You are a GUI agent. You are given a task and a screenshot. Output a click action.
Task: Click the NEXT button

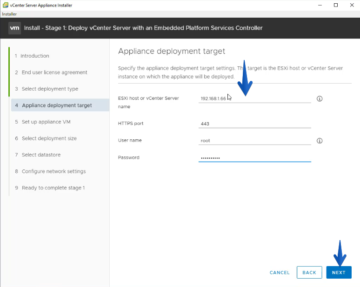pyautogui.click(x=339, y=272)
